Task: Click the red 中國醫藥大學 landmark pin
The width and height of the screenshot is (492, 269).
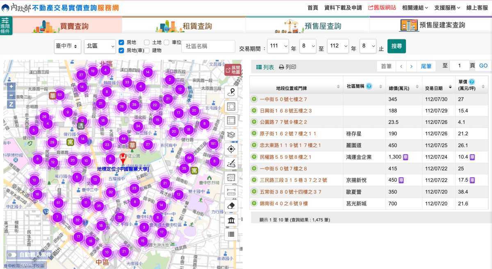Action: coord(123,159)
